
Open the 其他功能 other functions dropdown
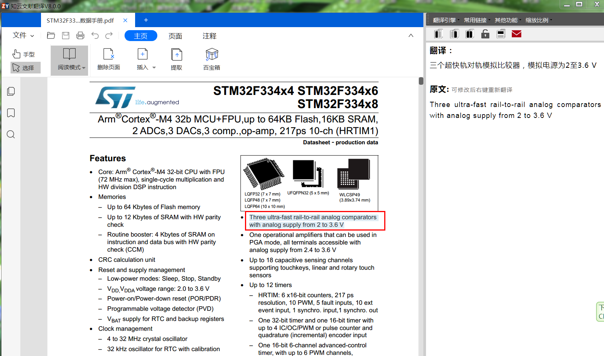click(508, 20)
